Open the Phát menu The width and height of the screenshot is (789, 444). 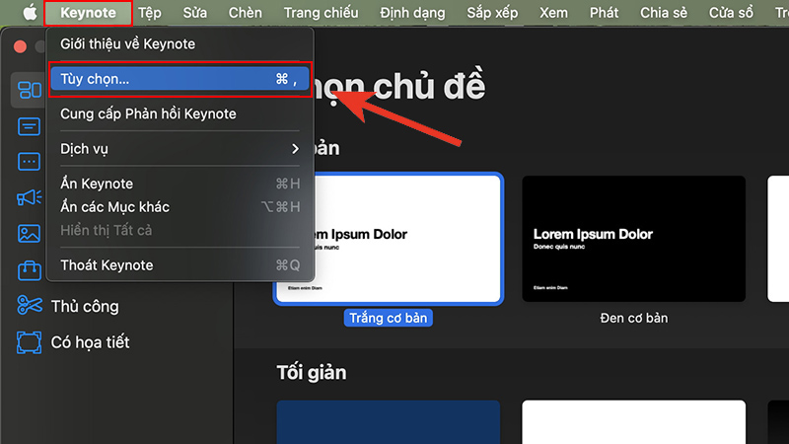click(x=604, y=13)
